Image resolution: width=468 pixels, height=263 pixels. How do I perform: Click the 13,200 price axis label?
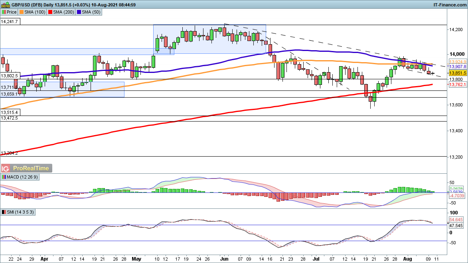click(456, 157)
